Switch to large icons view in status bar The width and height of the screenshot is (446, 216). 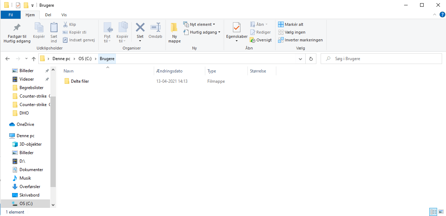coord(441,212)
